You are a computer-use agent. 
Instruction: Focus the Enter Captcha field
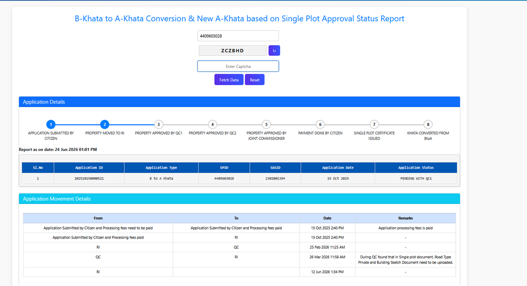coord(238,66)
